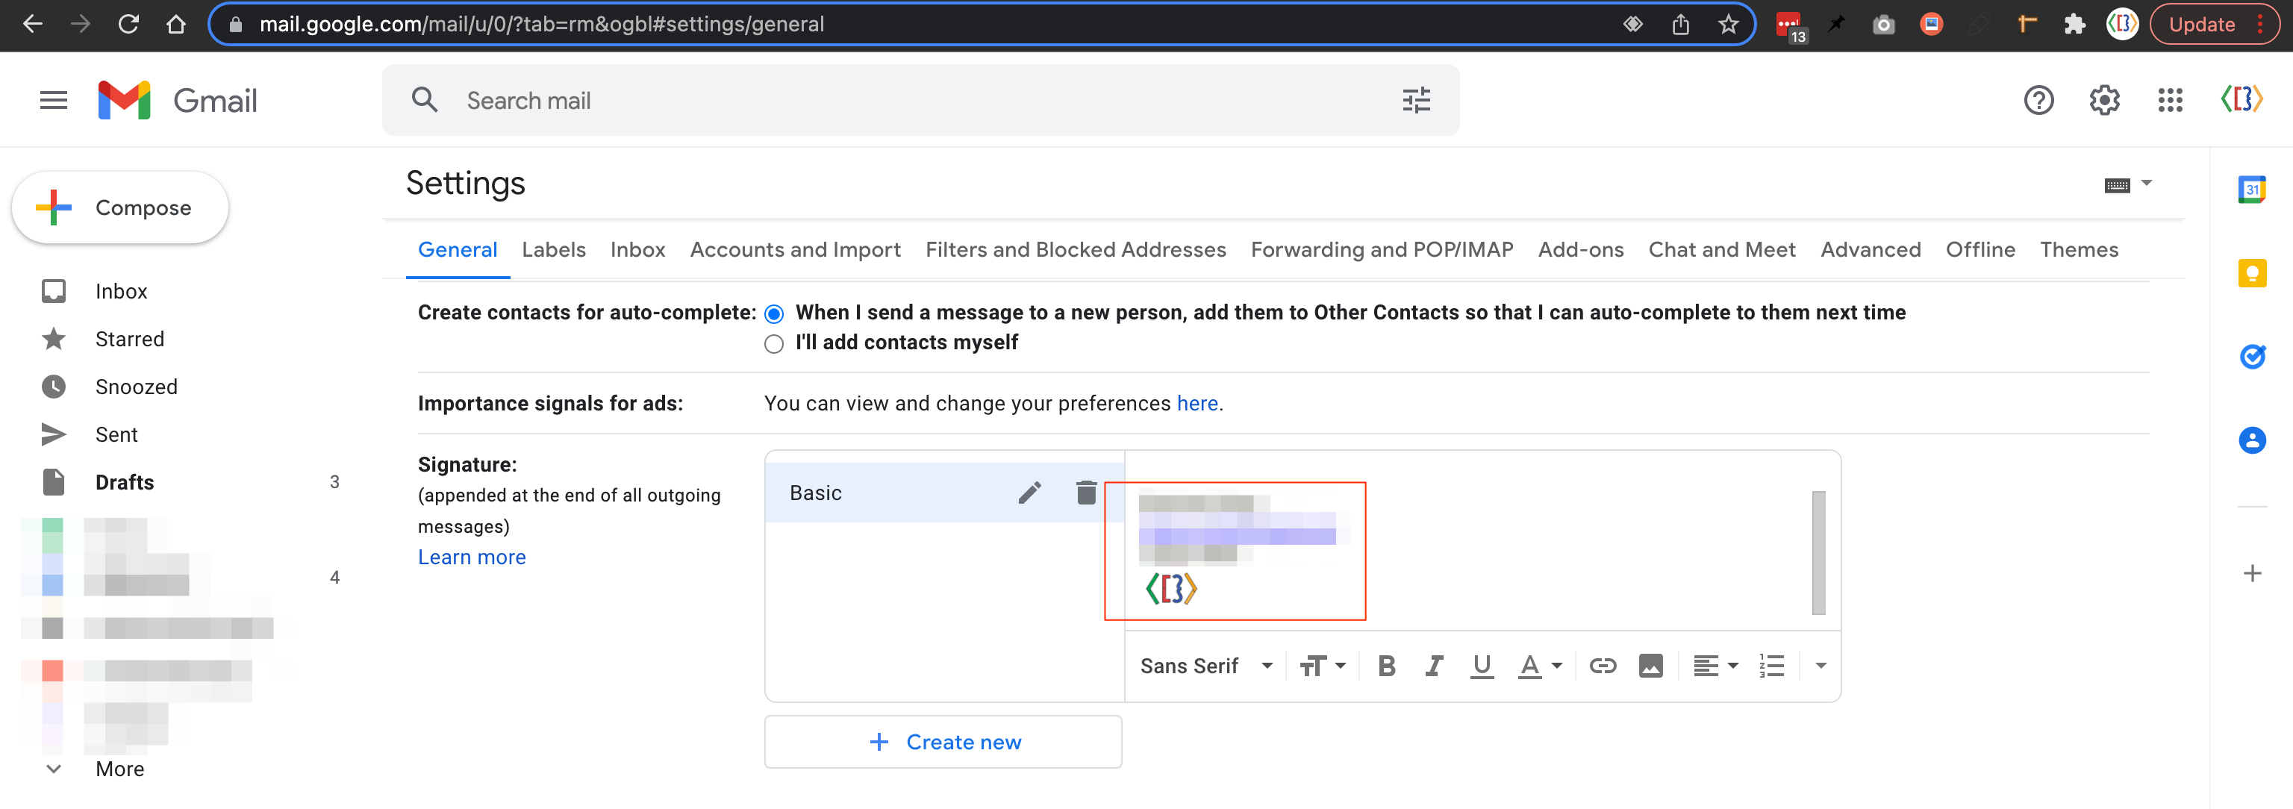Open the Starred folder
The width and height of the screenshot is (2293, 809).
click(130, 339)
